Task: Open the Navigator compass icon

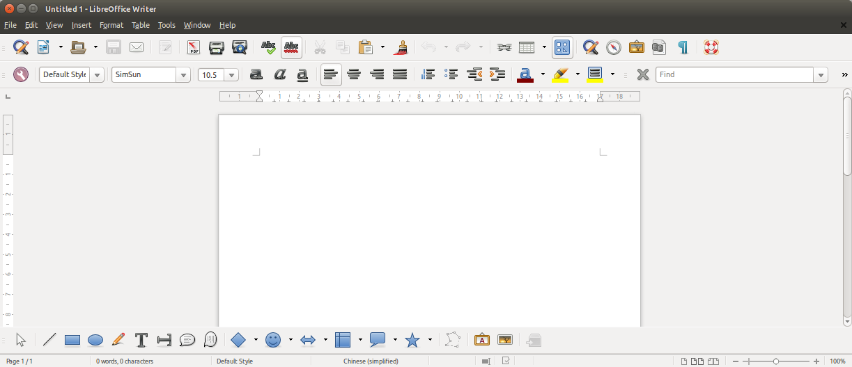Action: pos(614,47)
